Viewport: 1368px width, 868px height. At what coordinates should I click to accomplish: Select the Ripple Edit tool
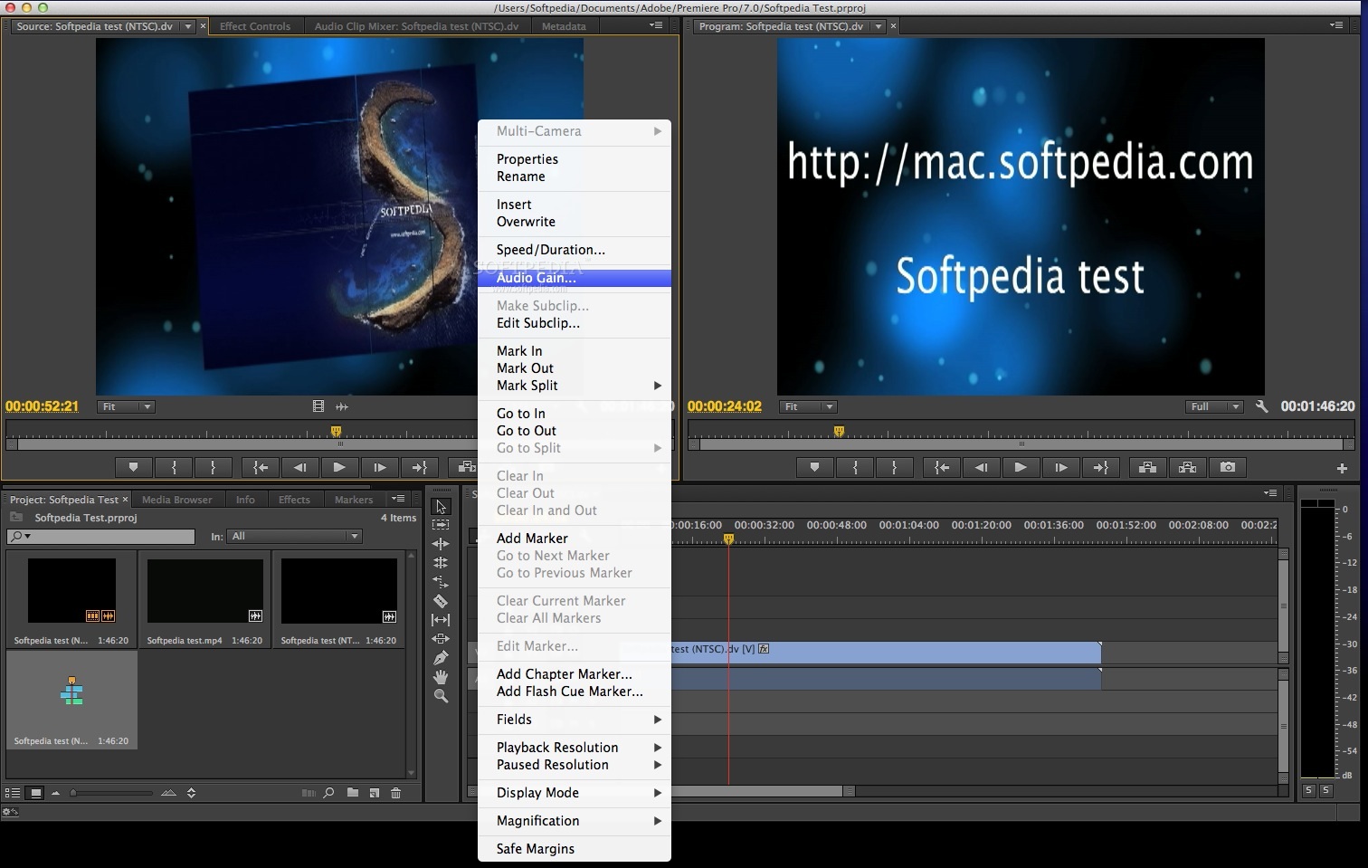441,544
